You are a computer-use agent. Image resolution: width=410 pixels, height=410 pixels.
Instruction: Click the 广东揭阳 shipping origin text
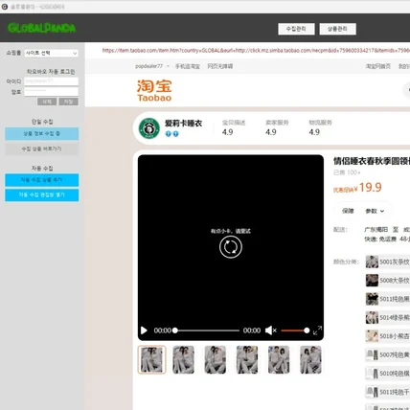pyautogui.click(x=376, y=230)
